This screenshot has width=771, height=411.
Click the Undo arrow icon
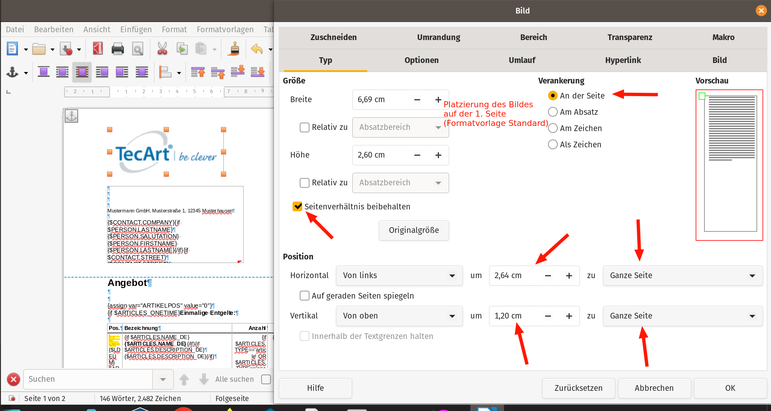point(257,49)
